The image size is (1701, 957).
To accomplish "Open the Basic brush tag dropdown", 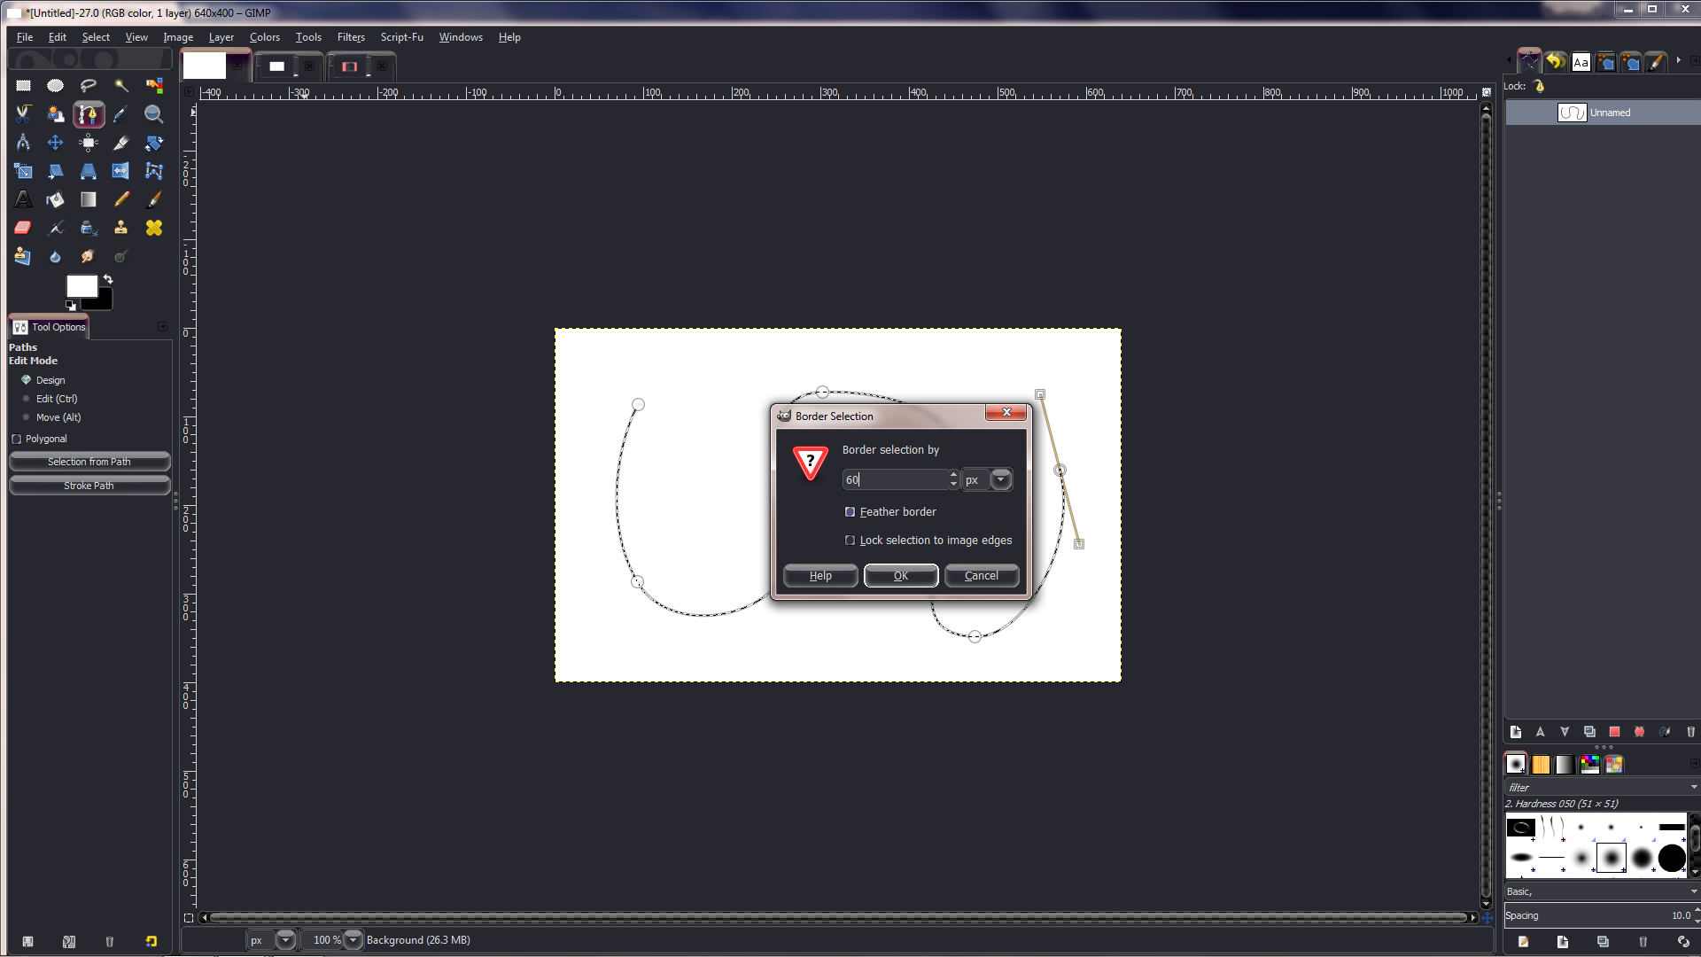I will 1694,891.
